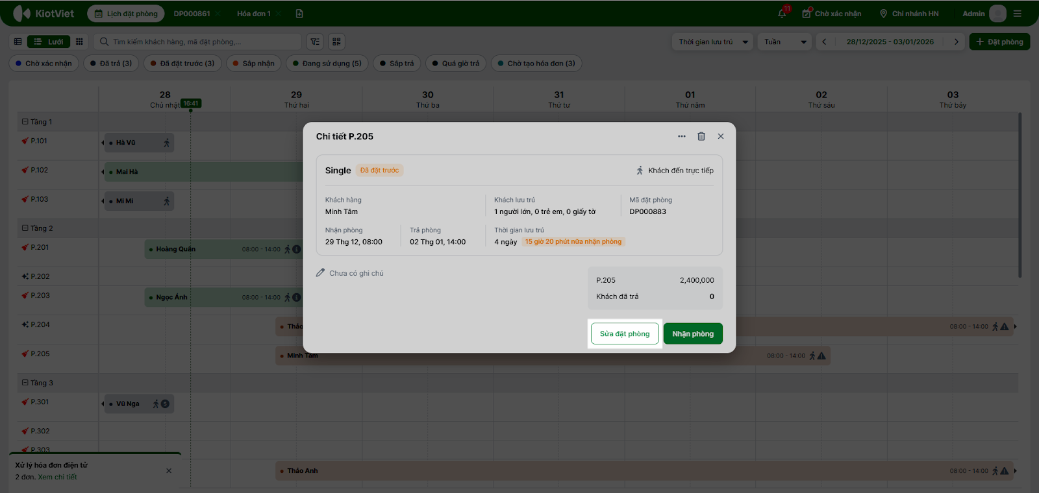
Task: Delete the P.205 booking with the trash icon
Action: pyautogui.click(x=701, y=136)
